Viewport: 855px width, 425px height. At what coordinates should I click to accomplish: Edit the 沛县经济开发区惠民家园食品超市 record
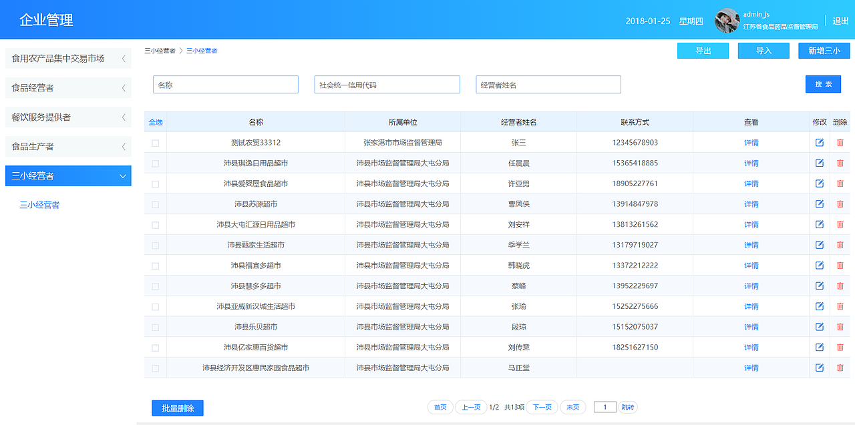tap(820, 368)
